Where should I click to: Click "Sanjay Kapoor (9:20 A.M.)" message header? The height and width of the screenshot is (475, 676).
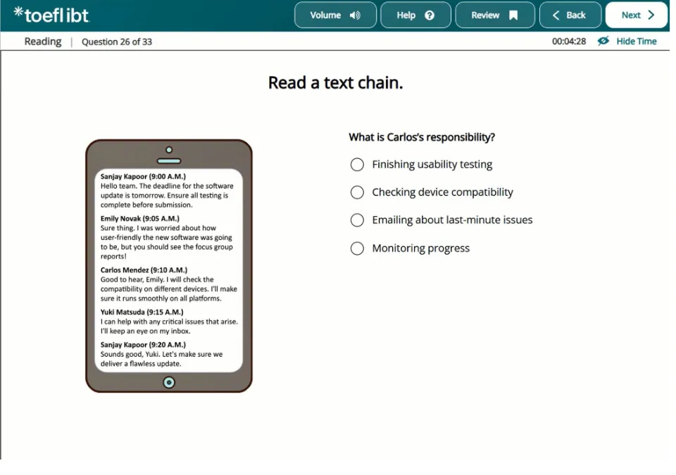click(x=143, y=345)
